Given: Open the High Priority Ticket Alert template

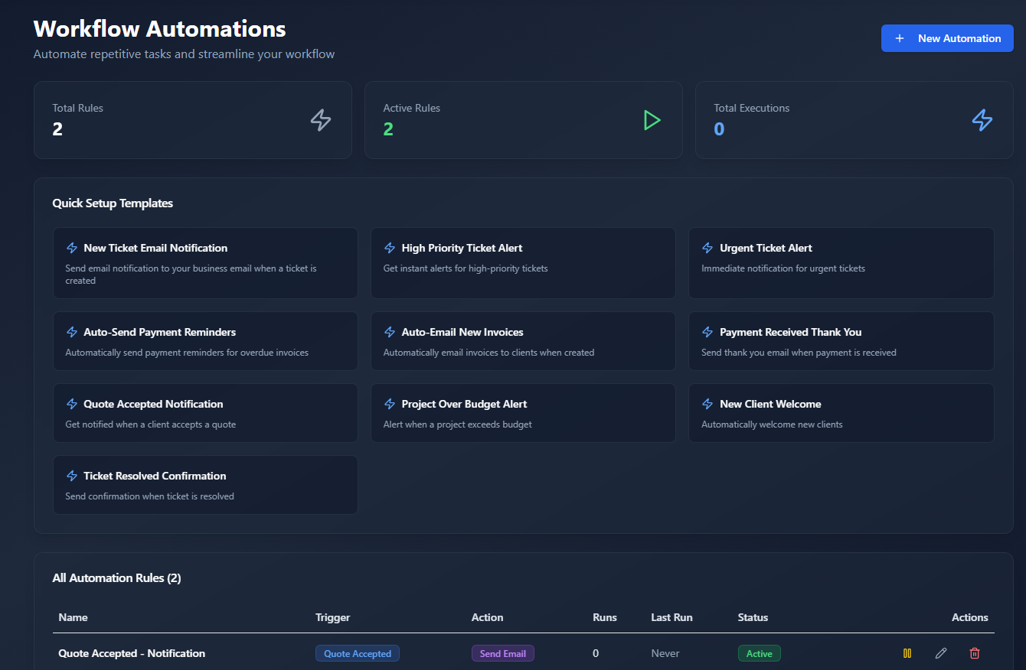Looking at the screenshot, I should 523,263.
